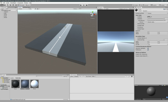This screenshot has height=102, width=168.
Task: Toggle Specular Highlights checkbox
Action: pos(148,48)
